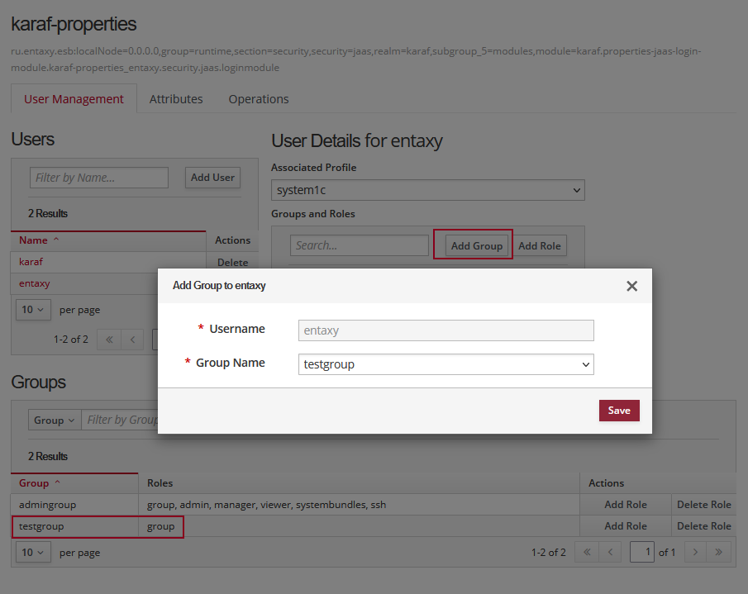Add Role to the admingroup row
The width and height of the screenshot is (748, 594).
pyautogui.click(x=625, y=505)
